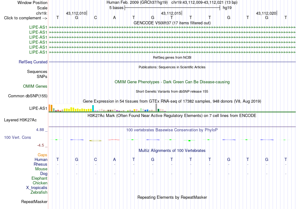Image resolution: width=296 pixels, height=209 pixels.
Task: Select the Chicken alignment row label
Action: (x=40, y=183)
